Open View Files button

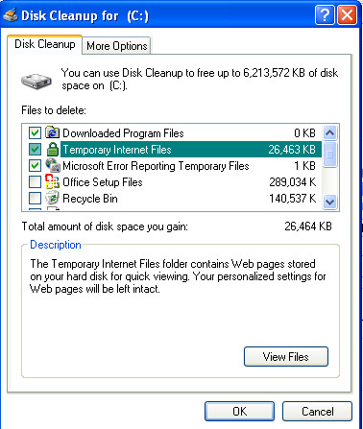click(286, 356)
